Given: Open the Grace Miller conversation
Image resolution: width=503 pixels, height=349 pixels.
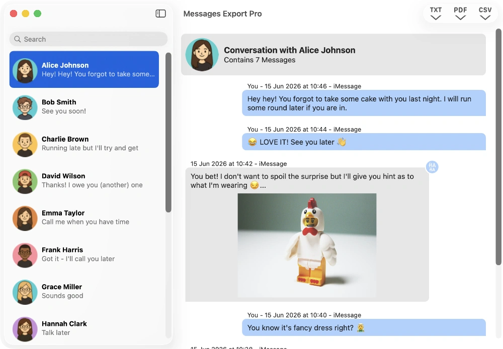Looking at the screenshot, I should coord(84,291).
